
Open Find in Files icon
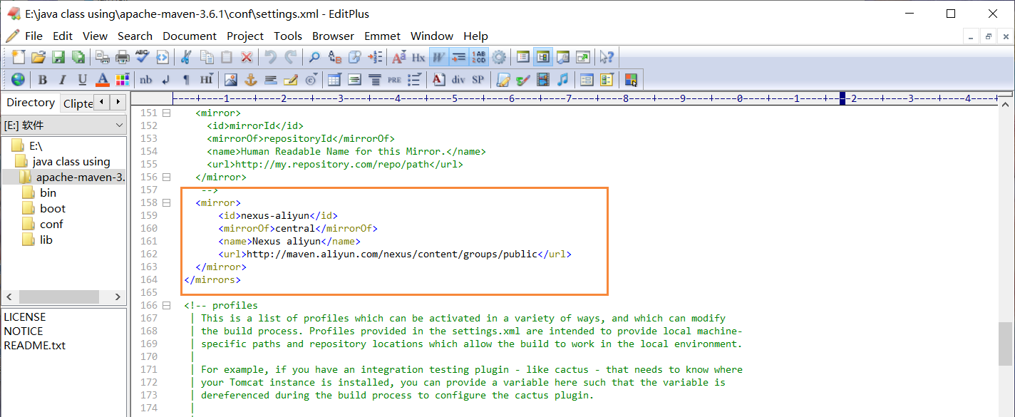coord(354,57)
